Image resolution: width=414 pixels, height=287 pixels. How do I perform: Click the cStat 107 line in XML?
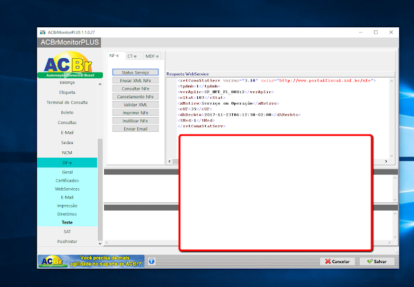[x=201, y=98]
